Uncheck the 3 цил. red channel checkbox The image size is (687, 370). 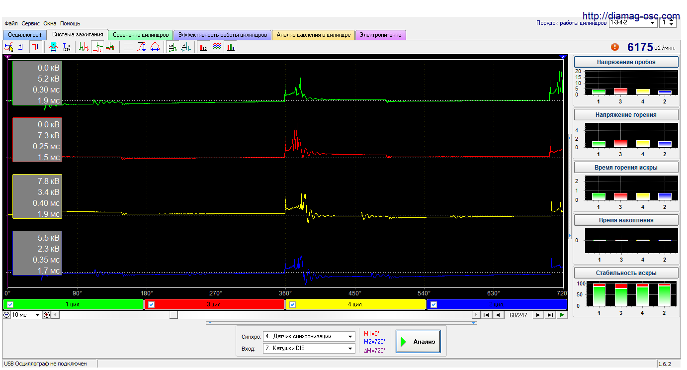coord(151,304)
